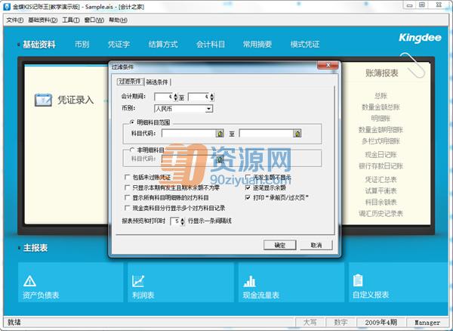
Task: Open 总账 under 账簿报表
Action: (381, 96)
